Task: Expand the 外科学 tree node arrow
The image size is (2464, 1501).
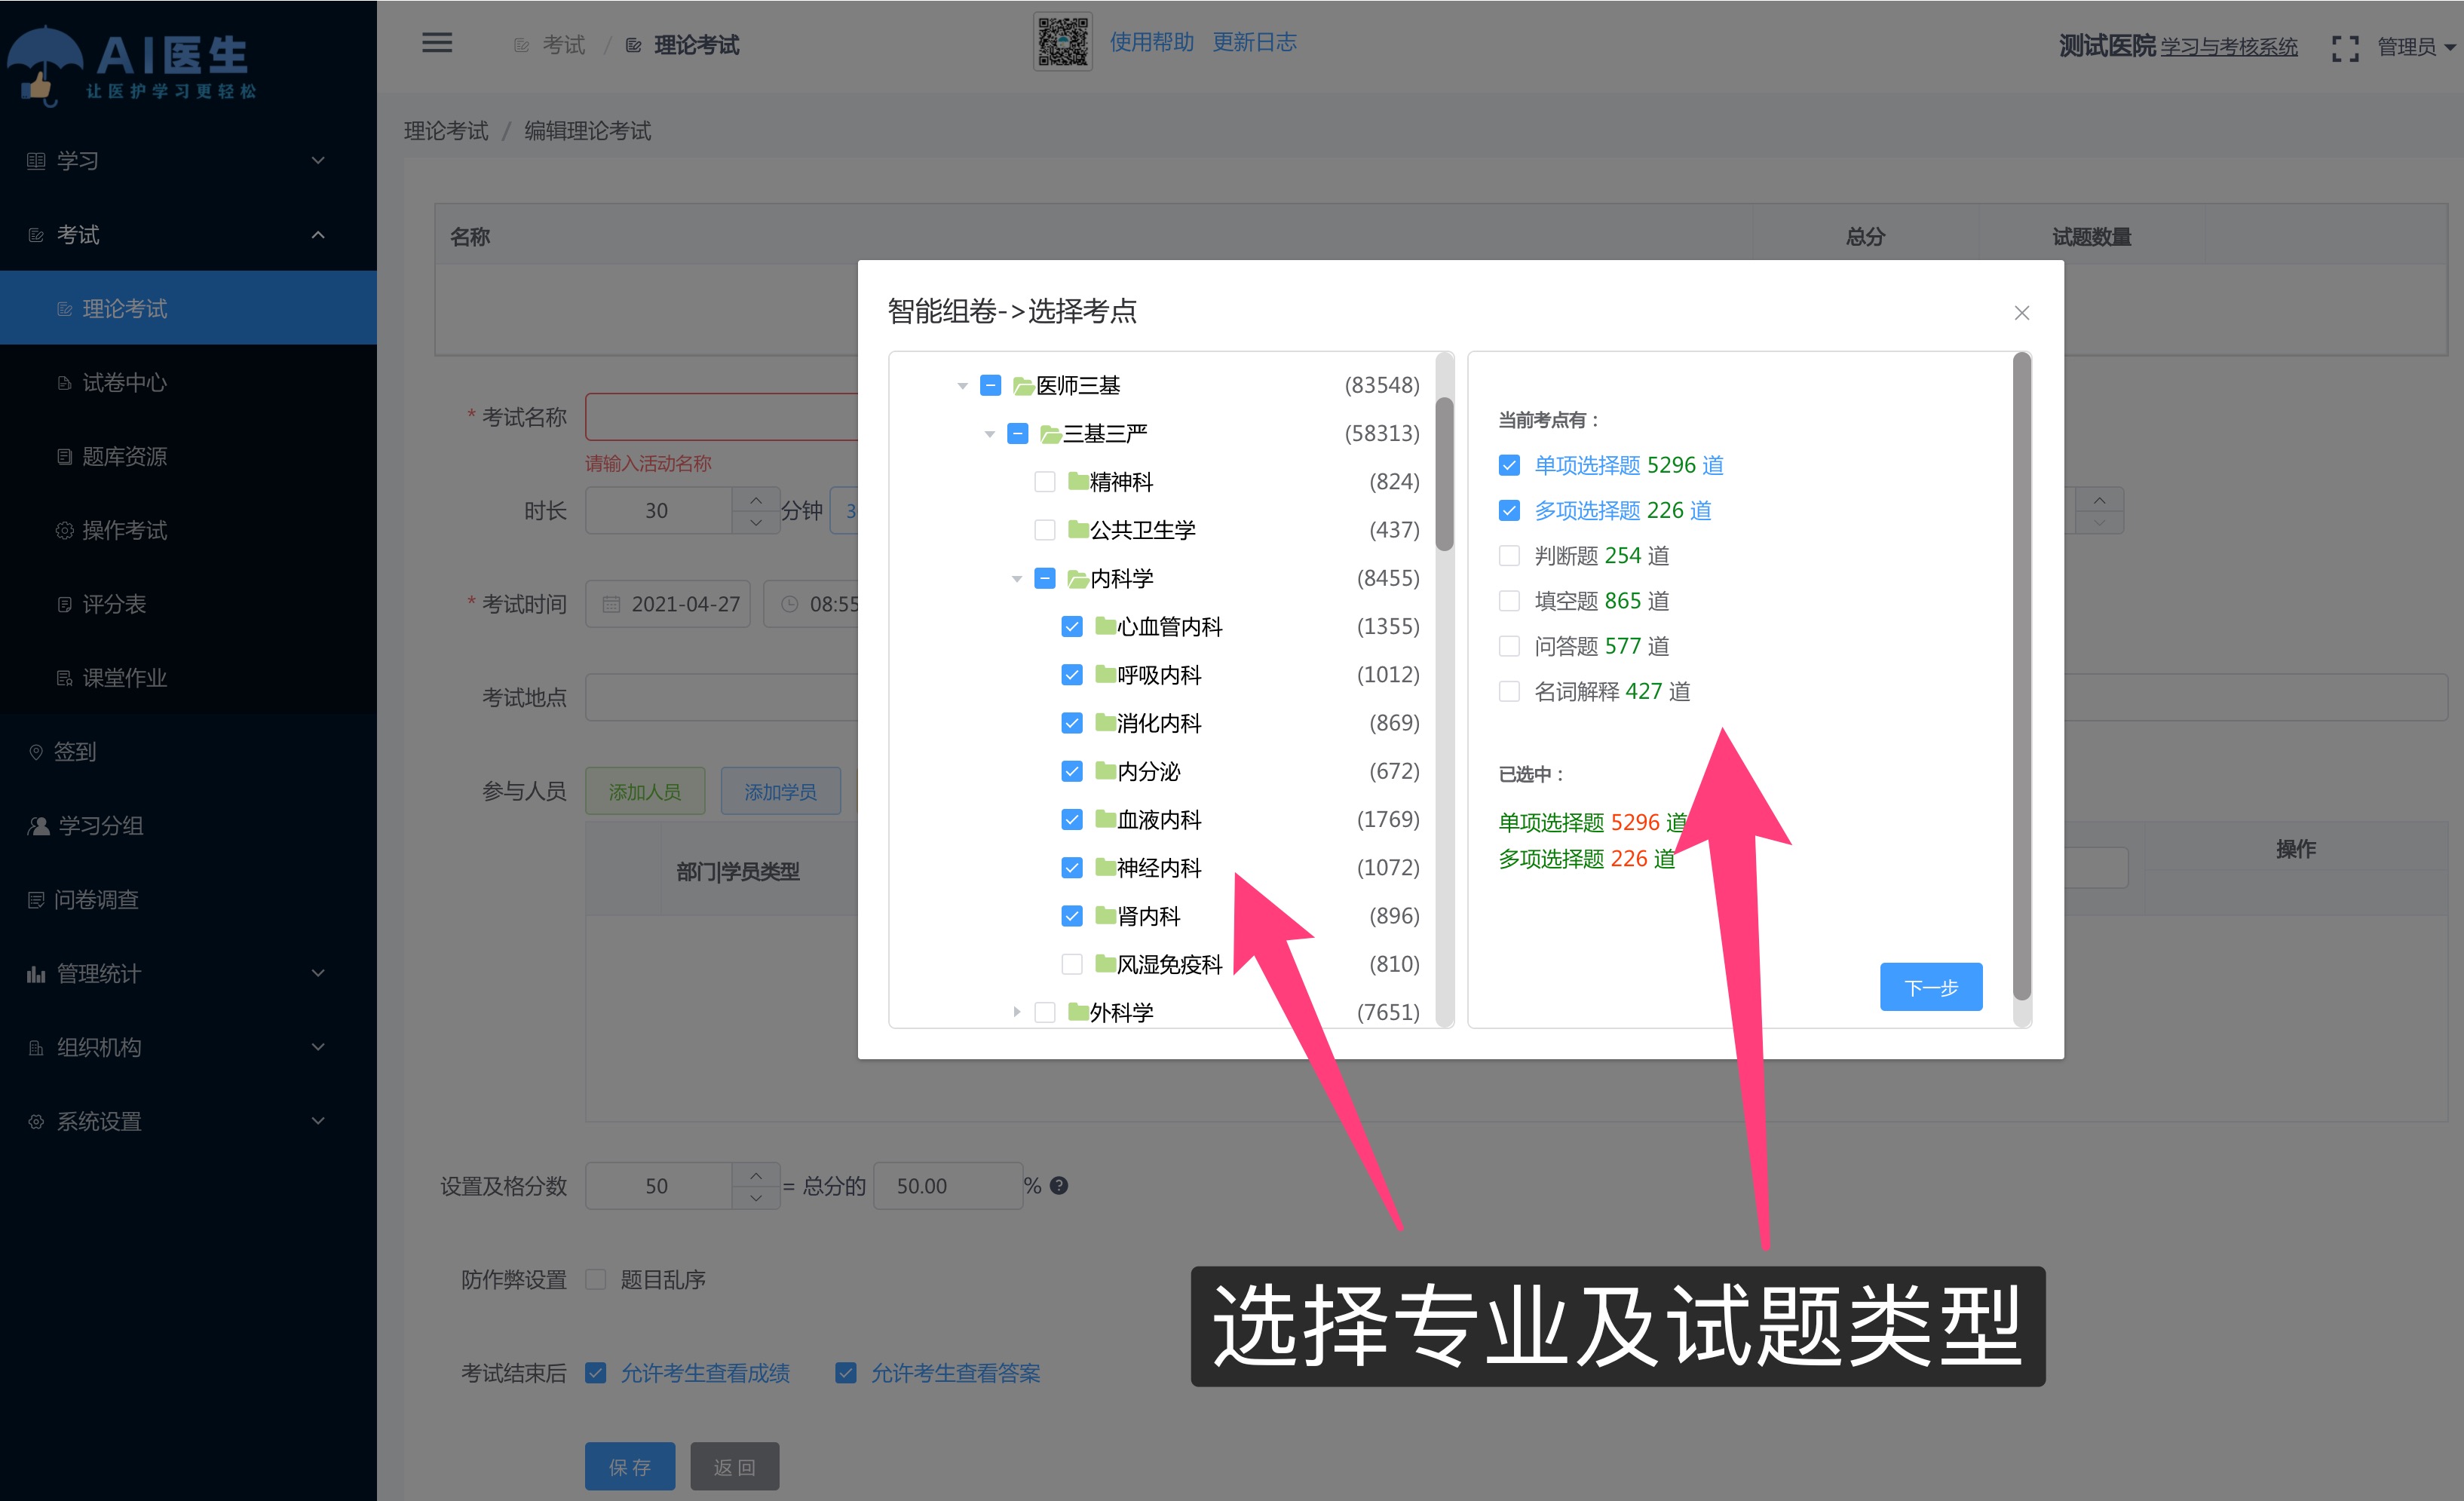Action: (1016, 1012)
